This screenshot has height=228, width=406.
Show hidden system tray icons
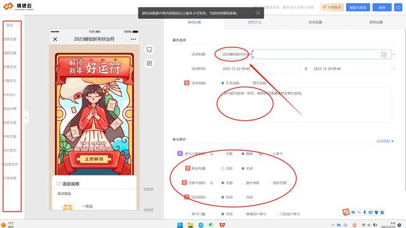pos(333,225)
